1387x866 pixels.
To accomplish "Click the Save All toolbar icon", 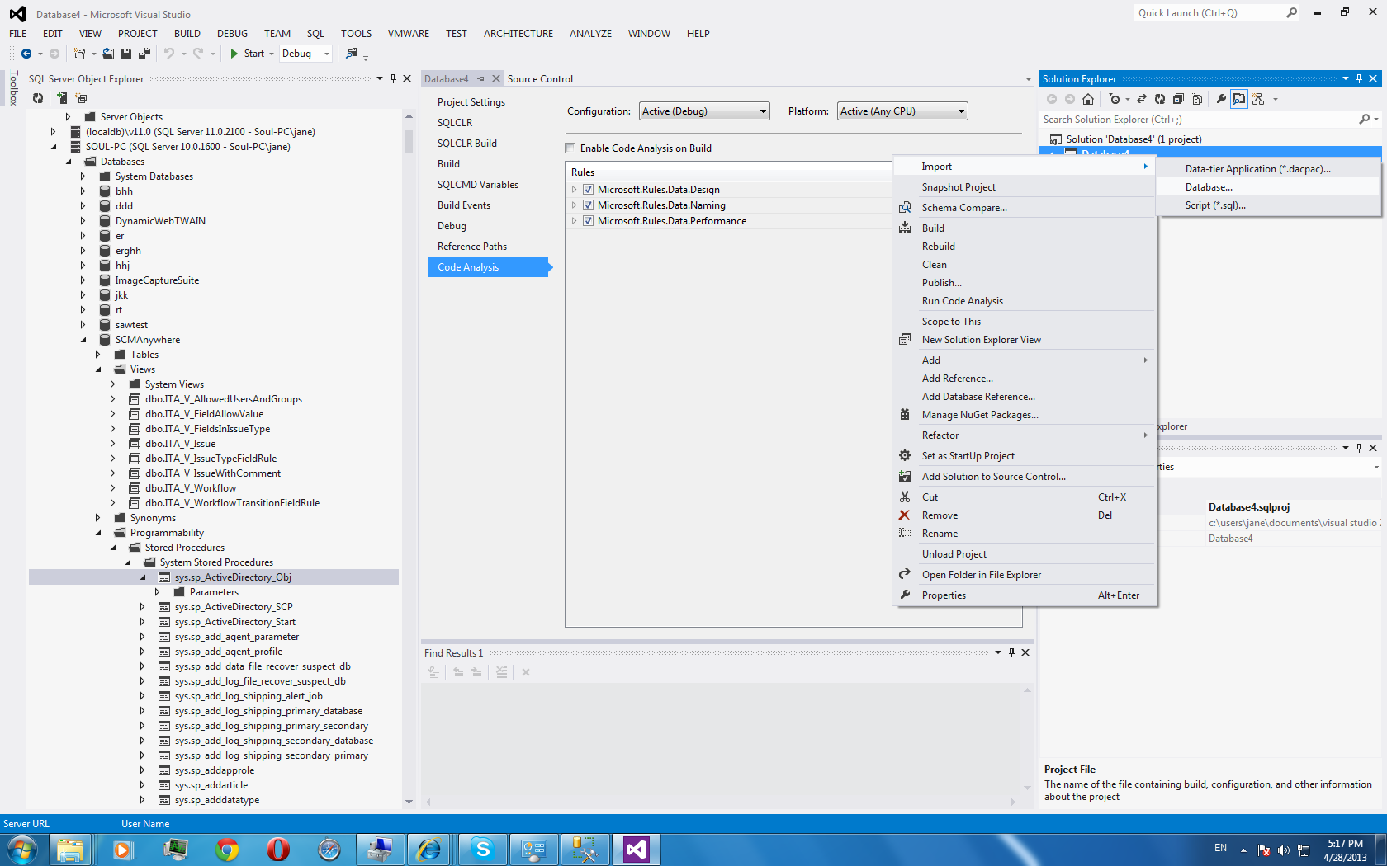I will click(x=144, y=54).
